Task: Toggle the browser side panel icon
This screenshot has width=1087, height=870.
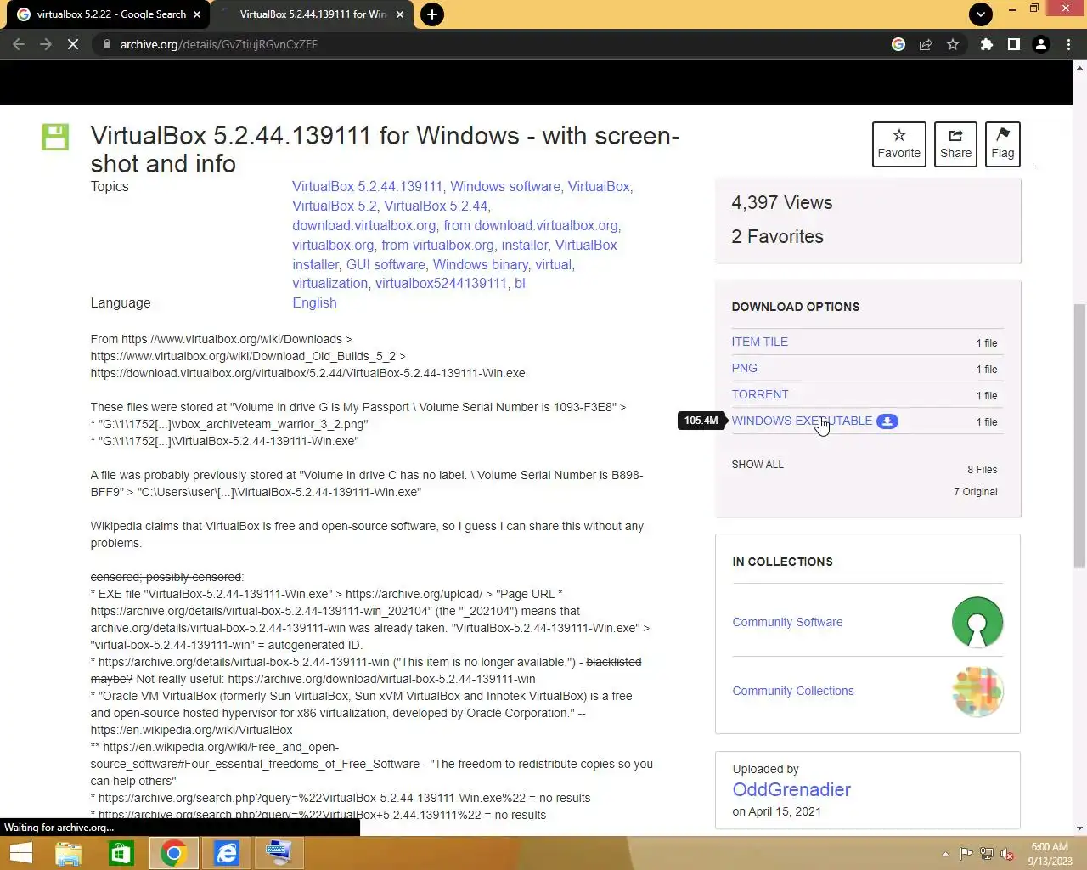Action: tap(1013, 44)
